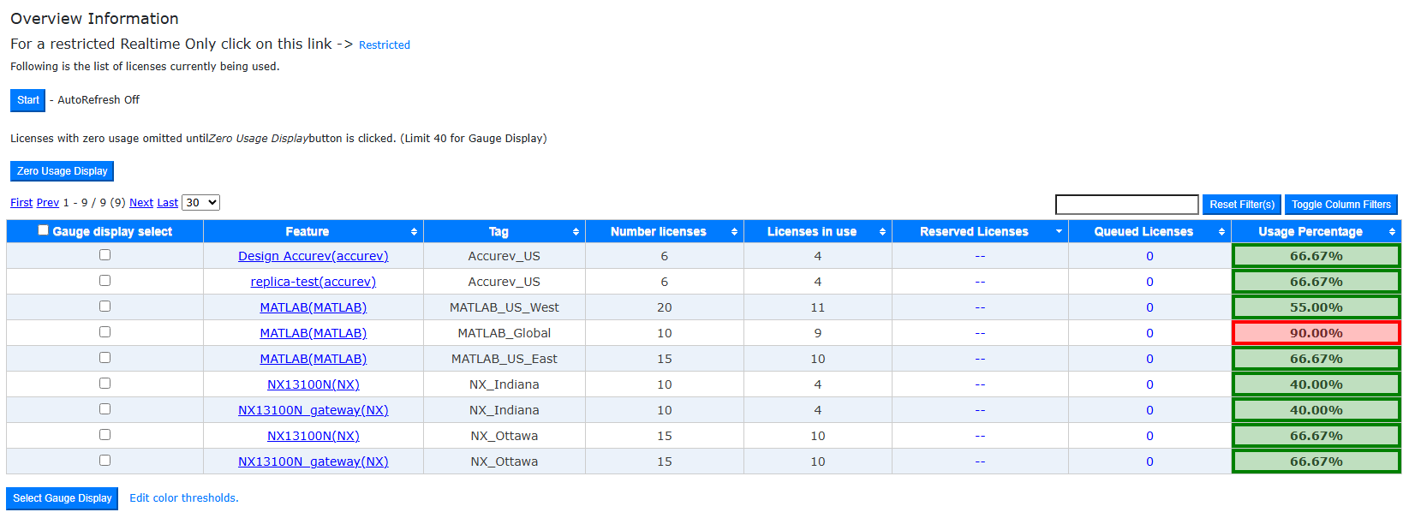
Task: Open NX13100N_gateway(NX) link for NX_Indiana
Action: click(313, 410)
